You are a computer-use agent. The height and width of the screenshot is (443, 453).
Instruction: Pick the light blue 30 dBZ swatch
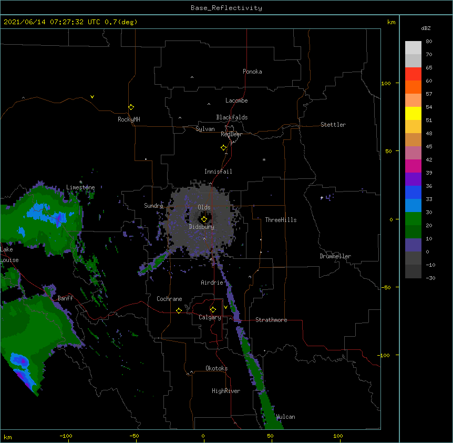point(413,206)
